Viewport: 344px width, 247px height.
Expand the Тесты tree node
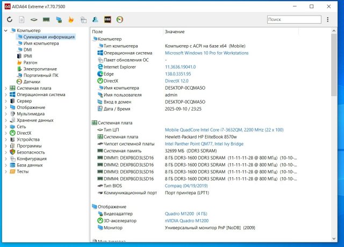click(6, 172)
